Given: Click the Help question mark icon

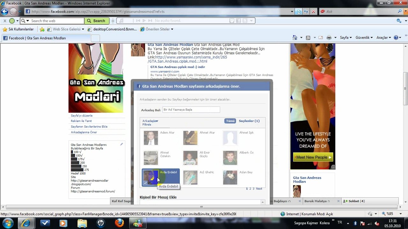Looking at the screenshot, I should [396, 38].
